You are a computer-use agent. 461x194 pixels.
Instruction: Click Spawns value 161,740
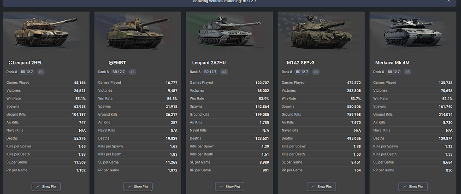pyautogui.click(x=445, y=107)
